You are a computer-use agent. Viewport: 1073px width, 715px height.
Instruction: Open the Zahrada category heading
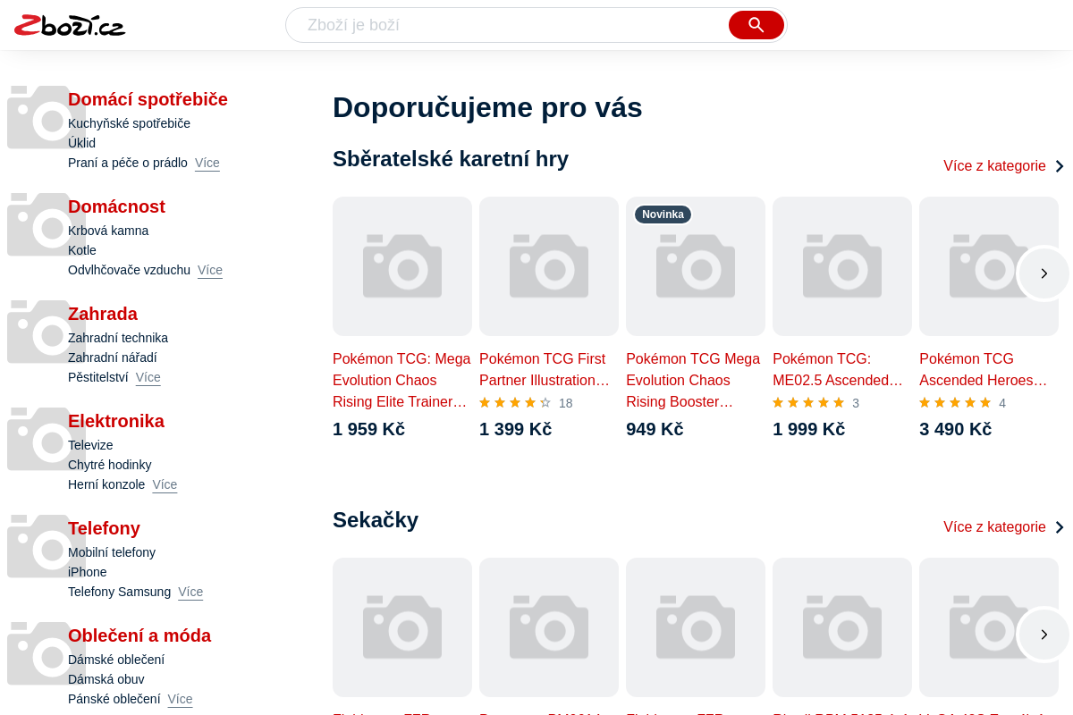pos(103,314)
